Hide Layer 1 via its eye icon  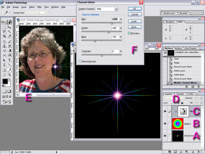pyautogui.click(x=165, y=123)
